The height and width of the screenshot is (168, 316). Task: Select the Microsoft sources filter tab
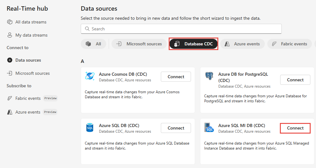(x=139, y=44)
